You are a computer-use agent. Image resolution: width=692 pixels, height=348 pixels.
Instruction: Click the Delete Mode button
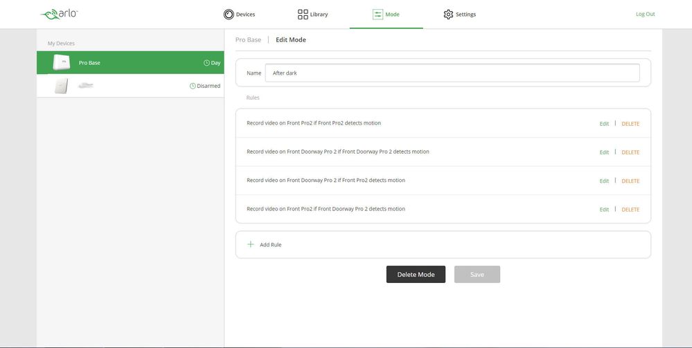tap(416, 275)
